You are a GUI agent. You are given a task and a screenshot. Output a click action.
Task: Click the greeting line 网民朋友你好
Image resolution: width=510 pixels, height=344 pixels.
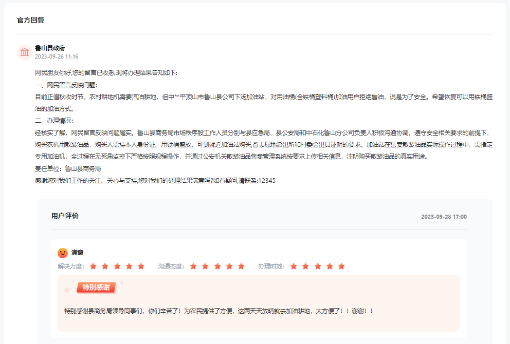[x=106, y=73]
